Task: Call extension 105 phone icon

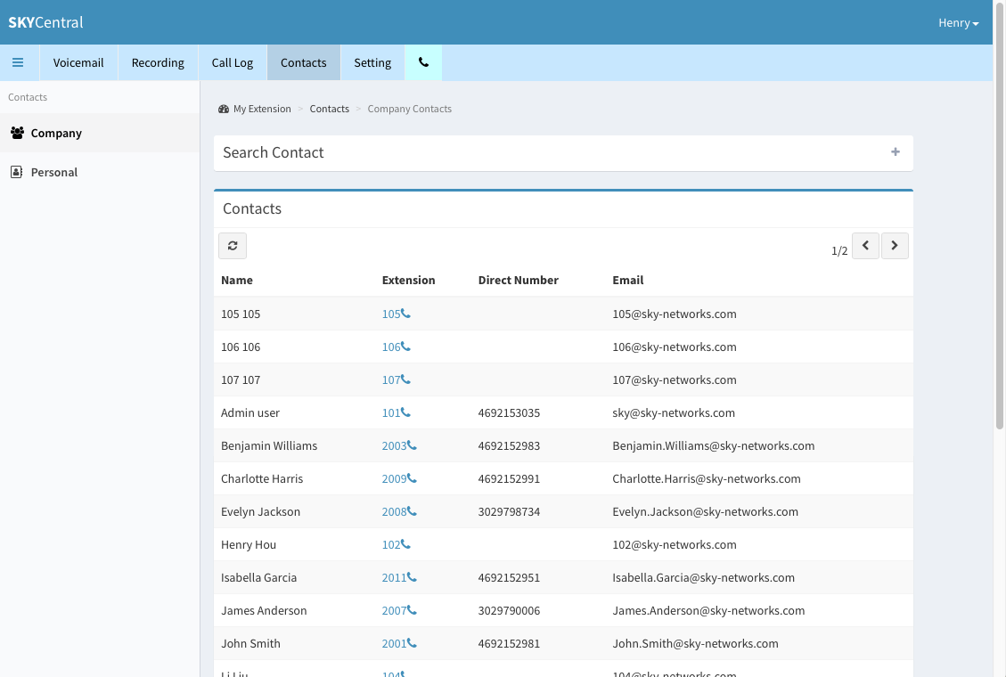Action: point(405,314)
